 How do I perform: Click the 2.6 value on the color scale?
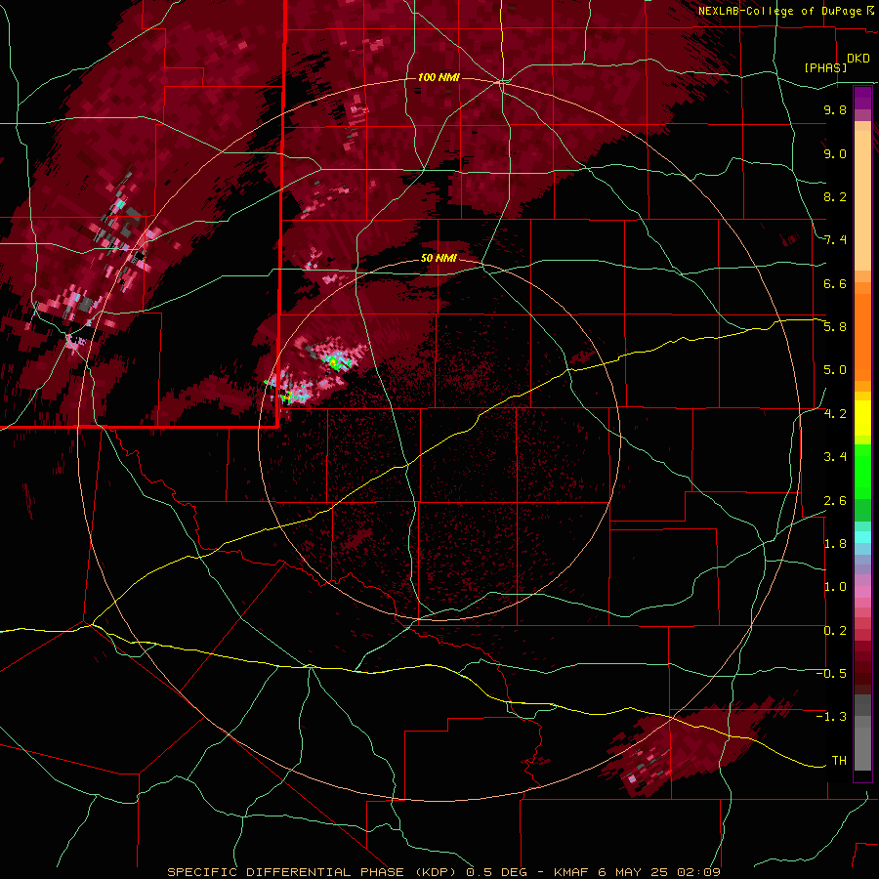(x=835, y=501)
